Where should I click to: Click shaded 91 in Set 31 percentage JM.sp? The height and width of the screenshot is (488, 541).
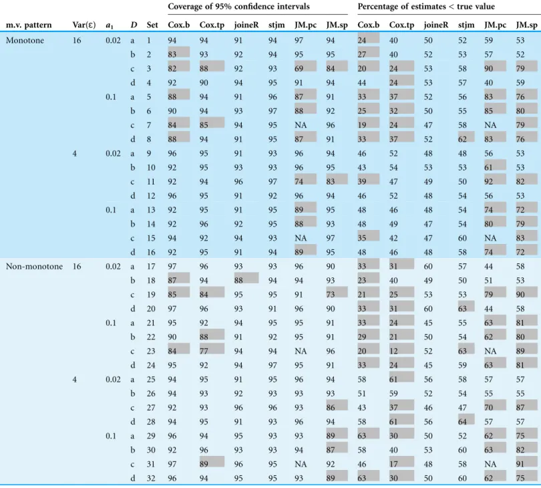pos(527,462)
